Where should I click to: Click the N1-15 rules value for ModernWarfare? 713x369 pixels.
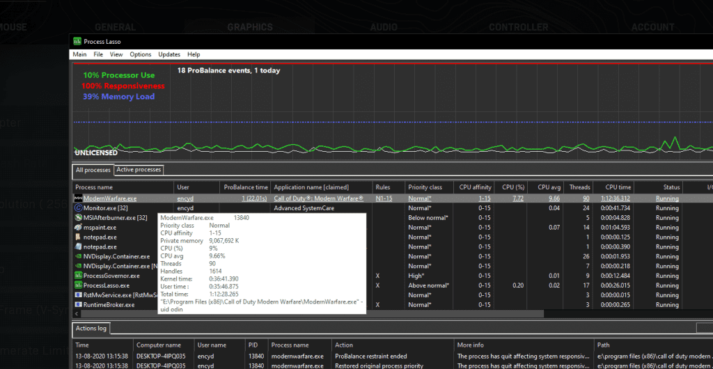[384, 198]
